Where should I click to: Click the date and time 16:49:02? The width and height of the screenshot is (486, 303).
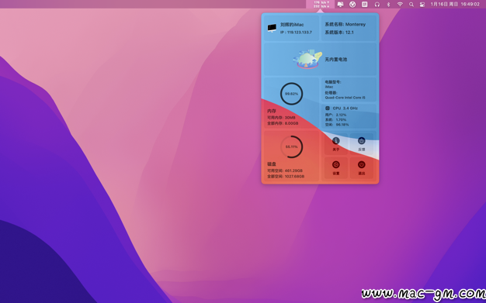pyautogui.click(x=455, y=4)
